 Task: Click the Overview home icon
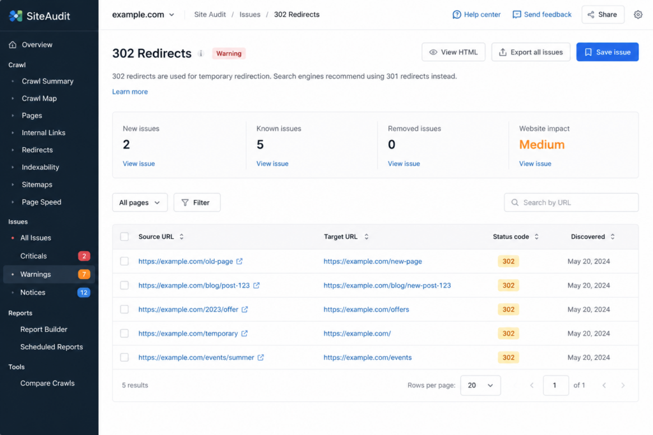(13, 45)
